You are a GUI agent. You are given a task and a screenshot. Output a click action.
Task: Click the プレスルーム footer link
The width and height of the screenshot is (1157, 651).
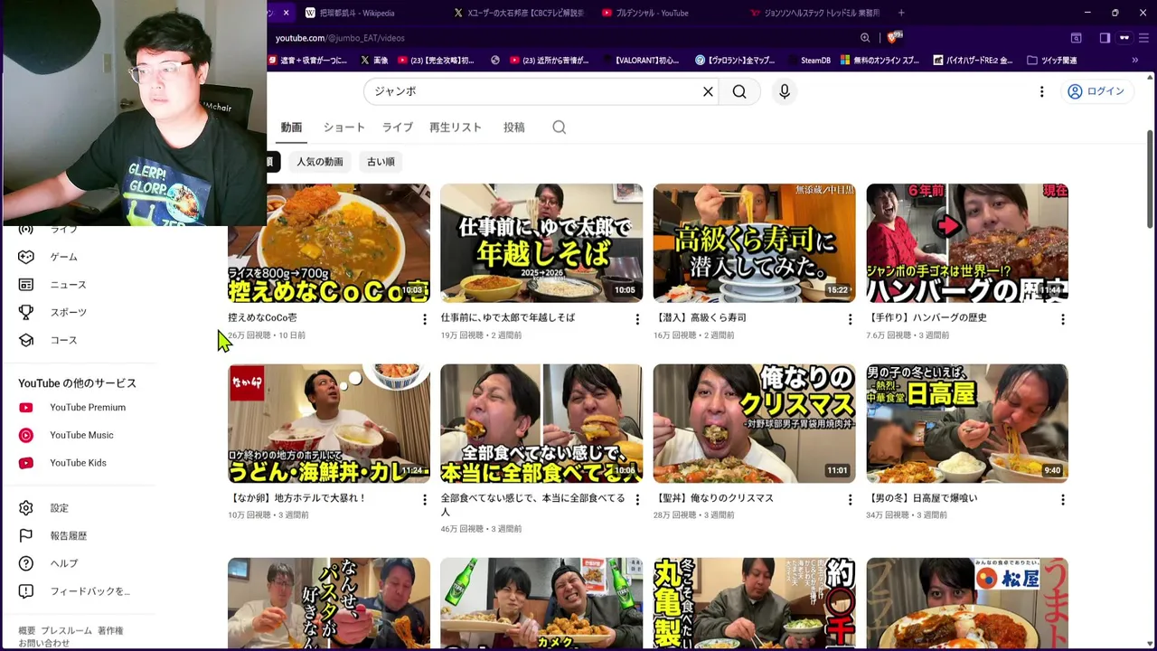66,631
